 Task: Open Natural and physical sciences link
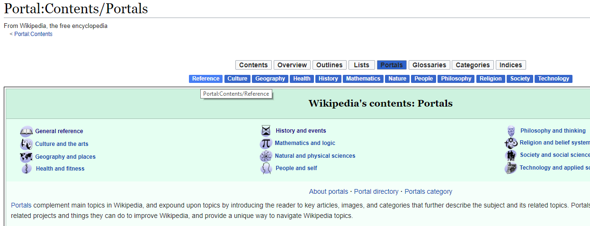(315, 156)
